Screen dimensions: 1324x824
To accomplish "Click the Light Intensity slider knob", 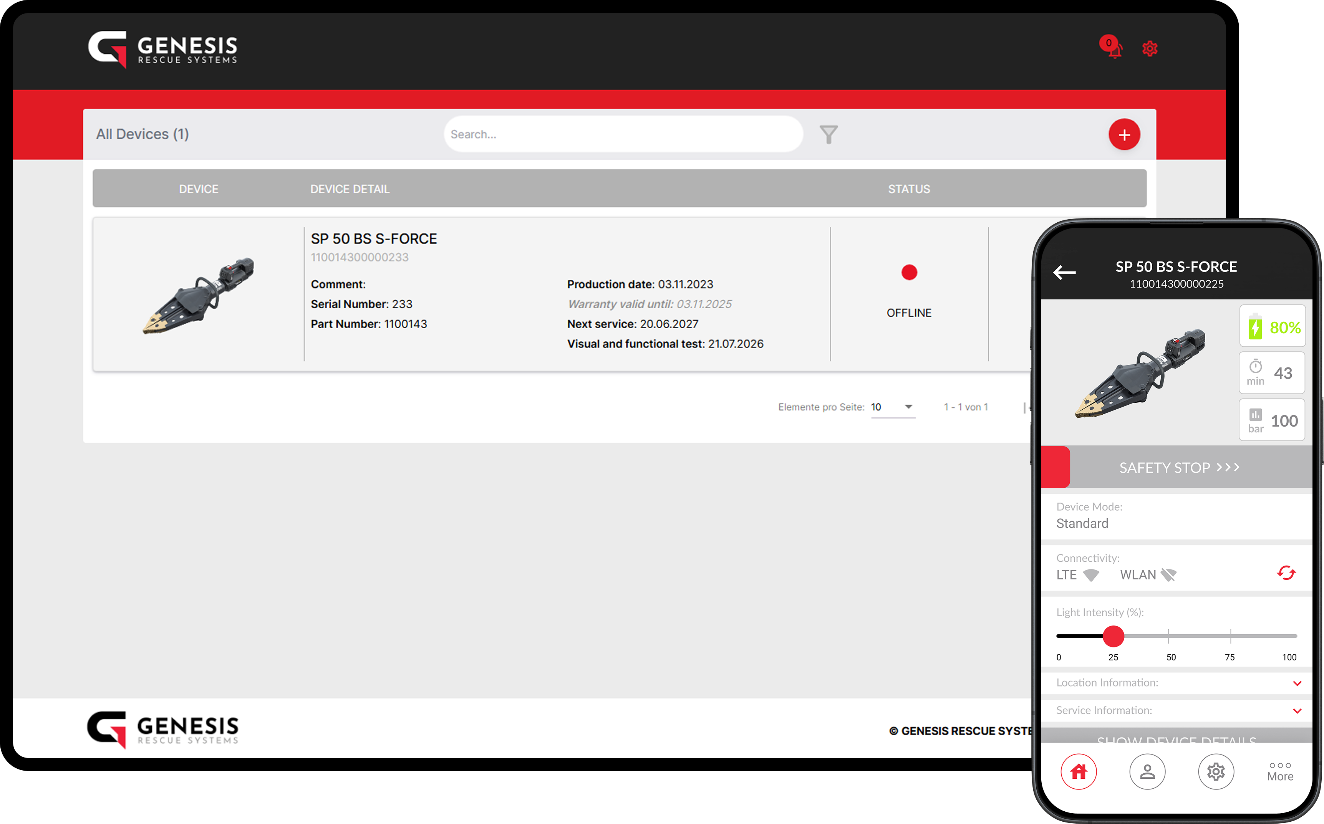I will (1113, 636).
